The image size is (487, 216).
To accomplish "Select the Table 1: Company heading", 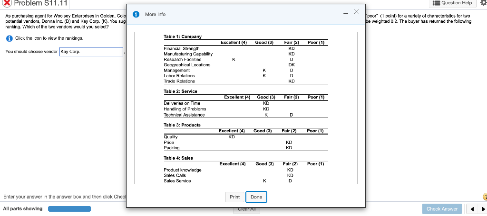I will (183, 36).
